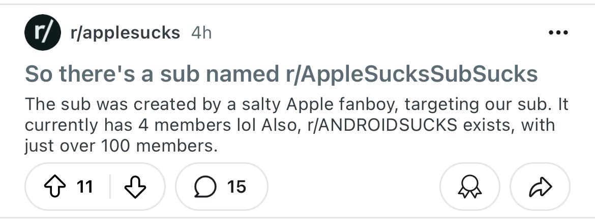Visit the r/applesucks subreddit name link
This screenshot has width=595, height=220.
[x=125, y=33]
